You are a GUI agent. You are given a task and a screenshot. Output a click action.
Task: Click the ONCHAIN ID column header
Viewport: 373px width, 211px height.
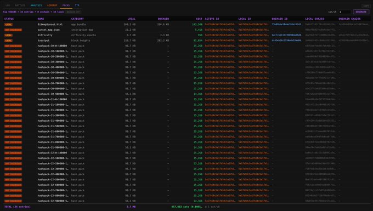280,19
